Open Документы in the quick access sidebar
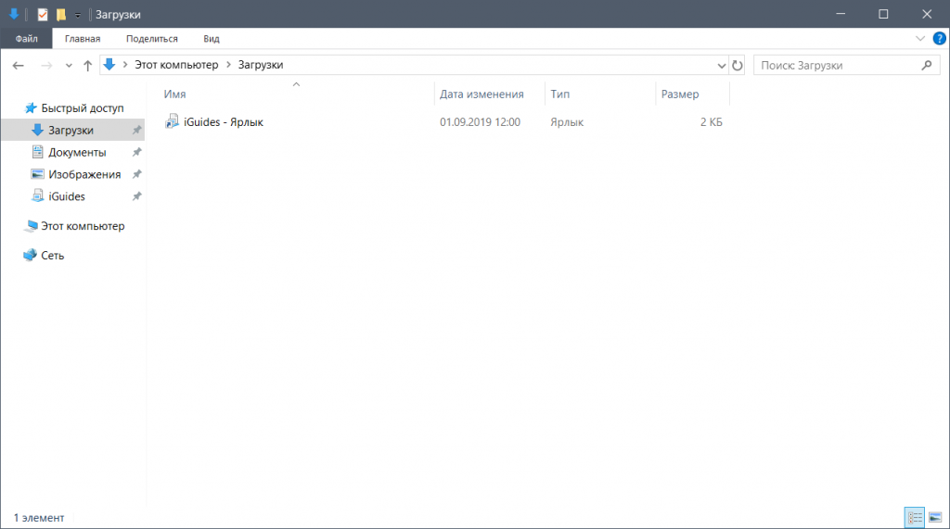The image size is (950, 529). point(77,152)
